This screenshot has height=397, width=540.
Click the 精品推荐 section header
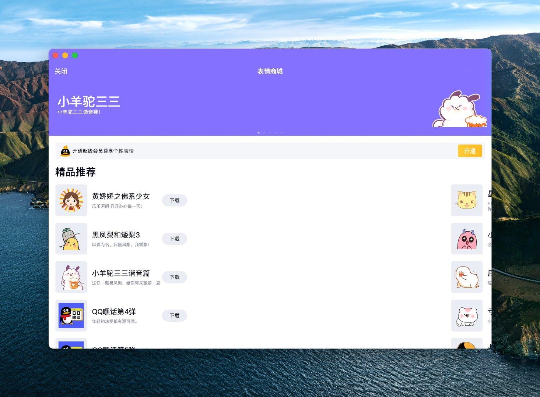(x=75, y=172)
